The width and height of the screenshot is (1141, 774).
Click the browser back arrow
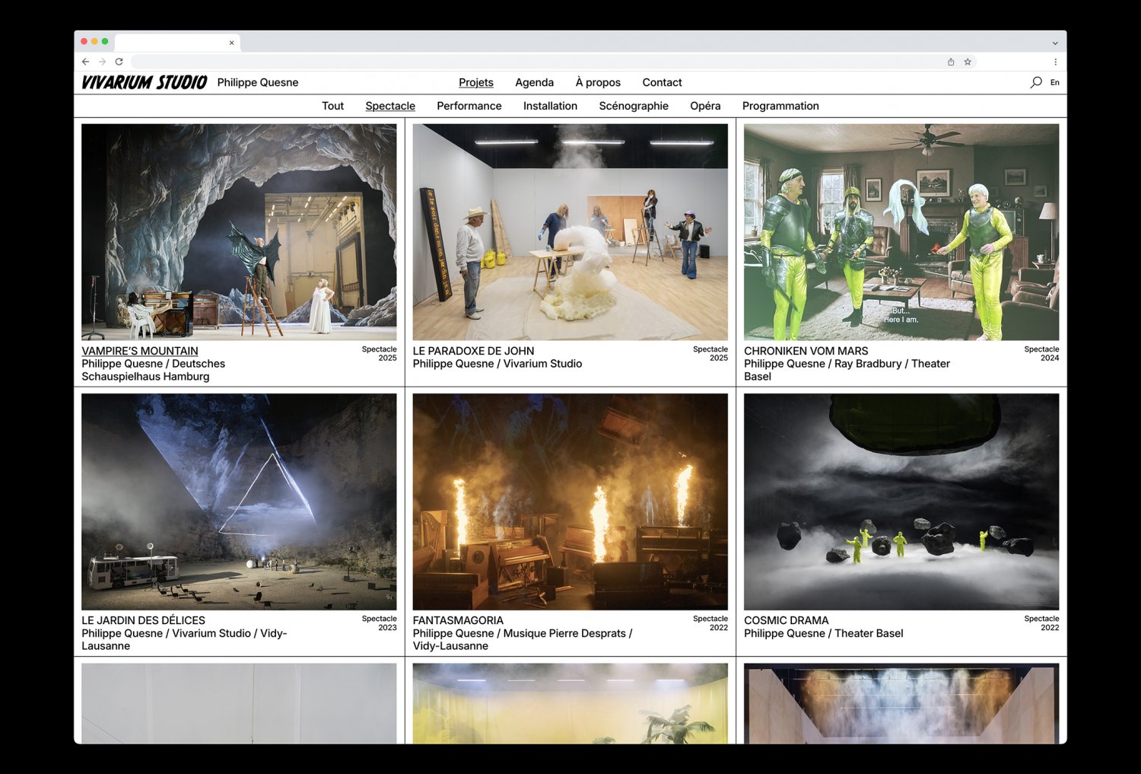click(x=85, y=62)
